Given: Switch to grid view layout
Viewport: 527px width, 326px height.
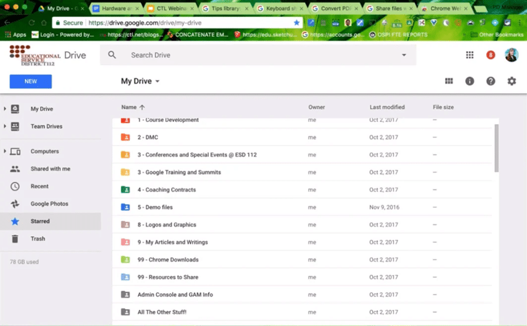Looking at the screenshot, I should (449, 81).
